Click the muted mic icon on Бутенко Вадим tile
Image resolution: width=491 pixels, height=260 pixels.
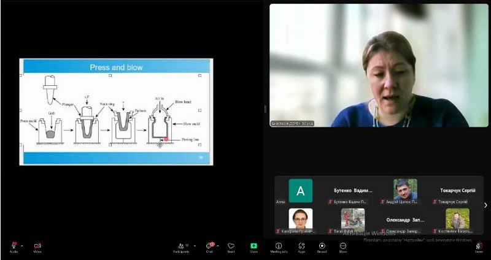click(x=330, y=202)
